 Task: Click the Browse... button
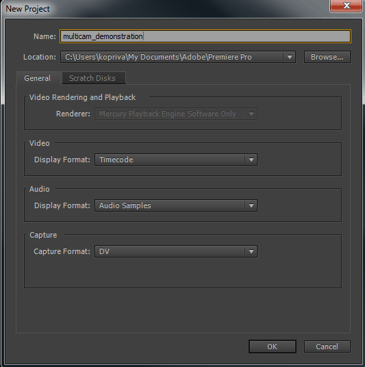[x=327, y=57]
